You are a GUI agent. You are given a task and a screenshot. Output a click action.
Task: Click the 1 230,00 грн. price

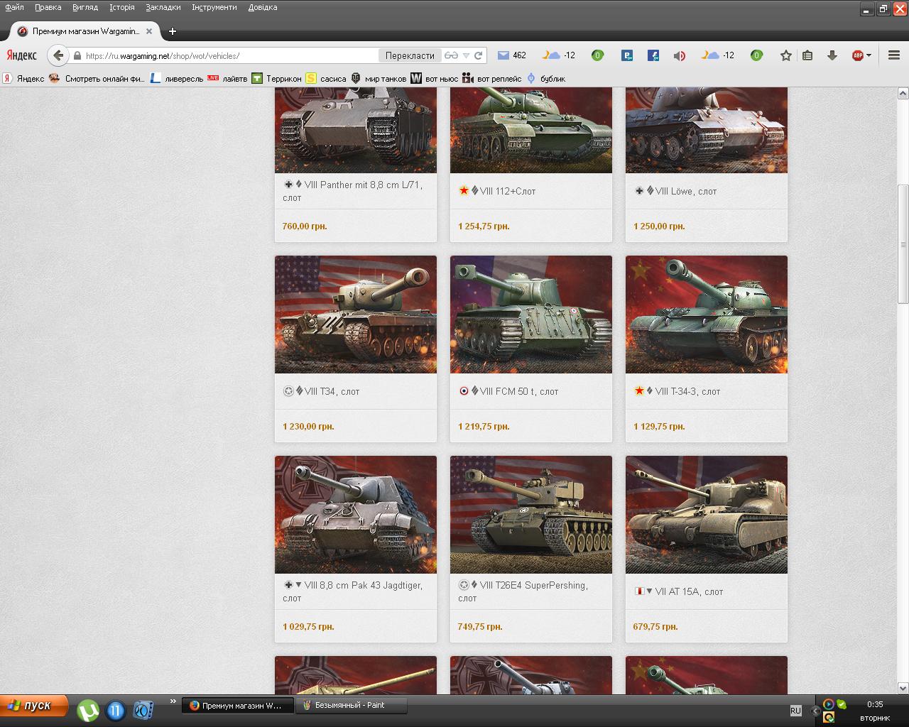(308, 427)
